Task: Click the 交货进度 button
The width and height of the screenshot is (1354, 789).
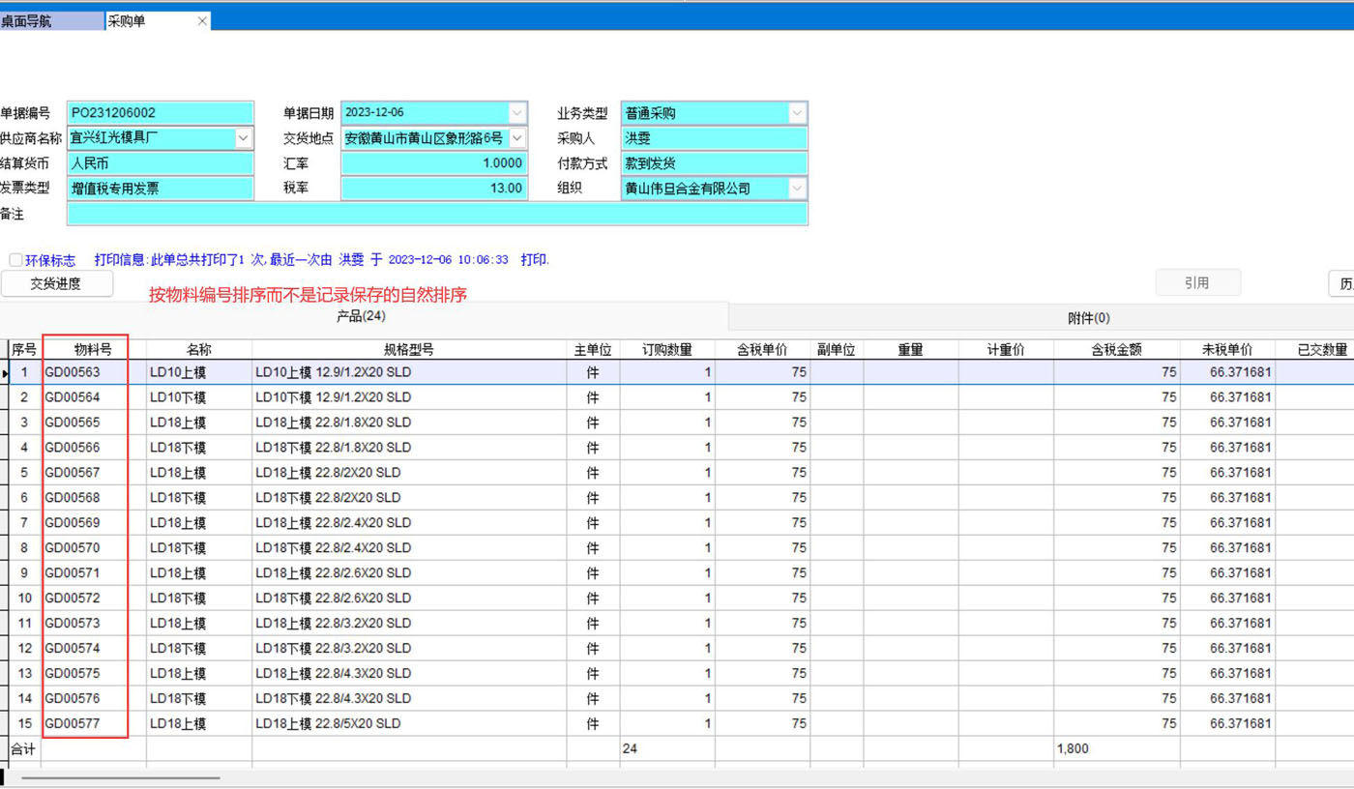Action: coord(56,283)
